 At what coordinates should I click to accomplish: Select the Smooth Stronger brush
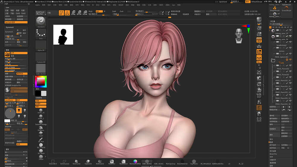[41, 123]
